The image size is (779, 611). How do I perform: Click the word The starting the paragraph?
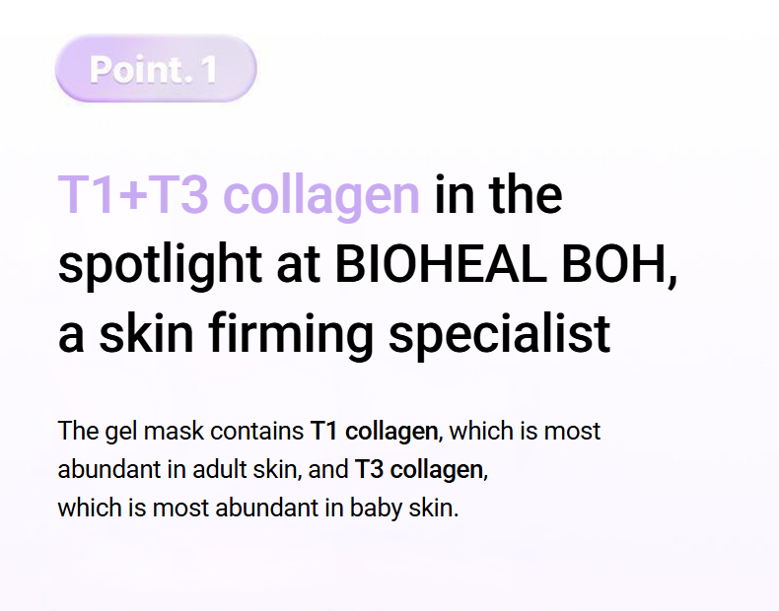[78, 431]
